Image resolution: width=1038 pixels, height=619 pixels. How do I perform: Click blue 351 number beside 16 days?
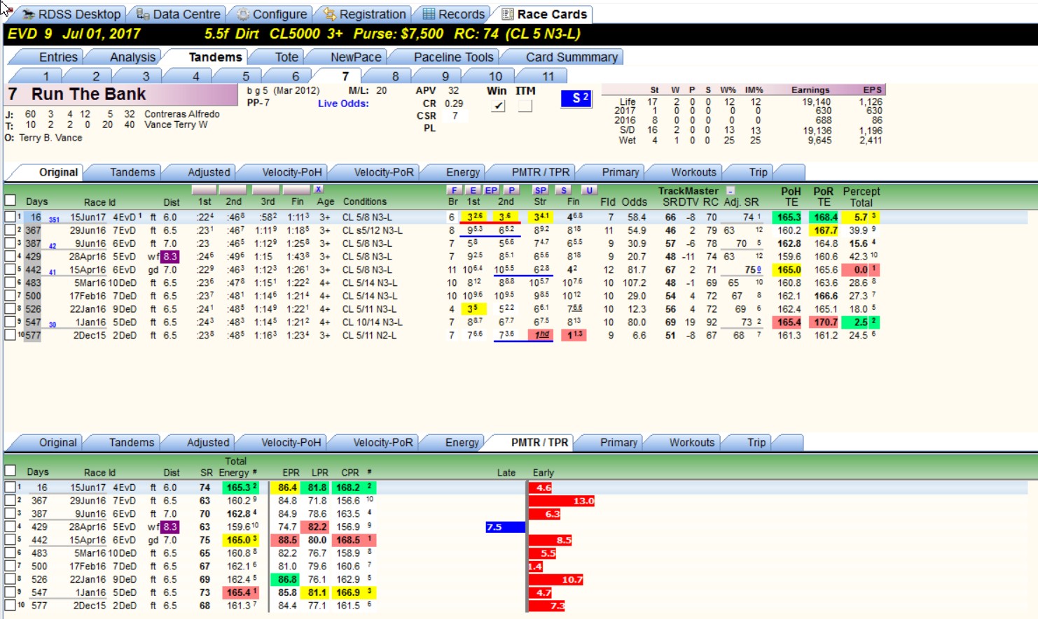point(54,220)
